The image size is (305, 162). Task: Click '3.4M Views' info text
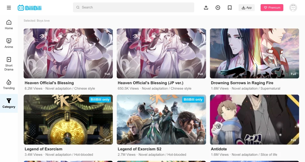pos(33,155)
